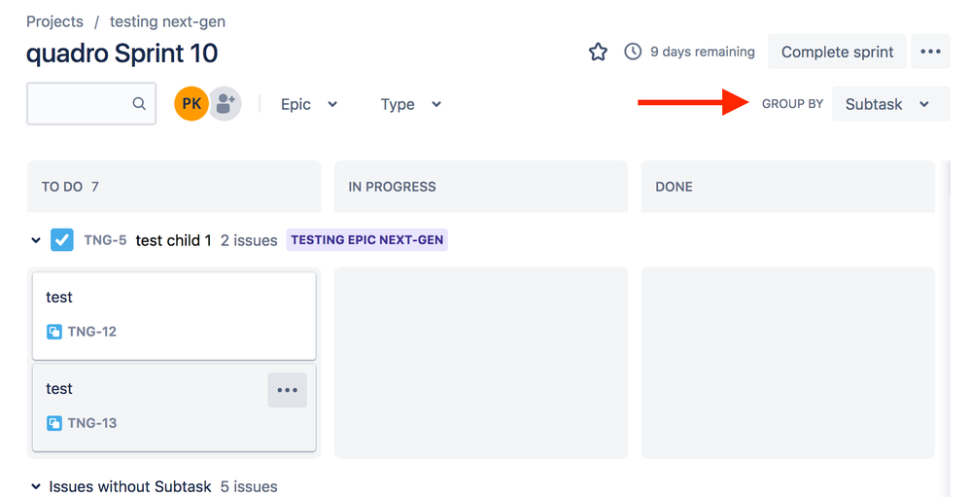Click the IN PROGRESS column header

480,187
